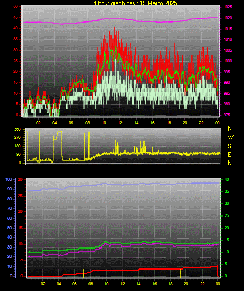244x291 pixels.
Task: Click the 90 label on the direction axis
Action: [x=18, y=154]
